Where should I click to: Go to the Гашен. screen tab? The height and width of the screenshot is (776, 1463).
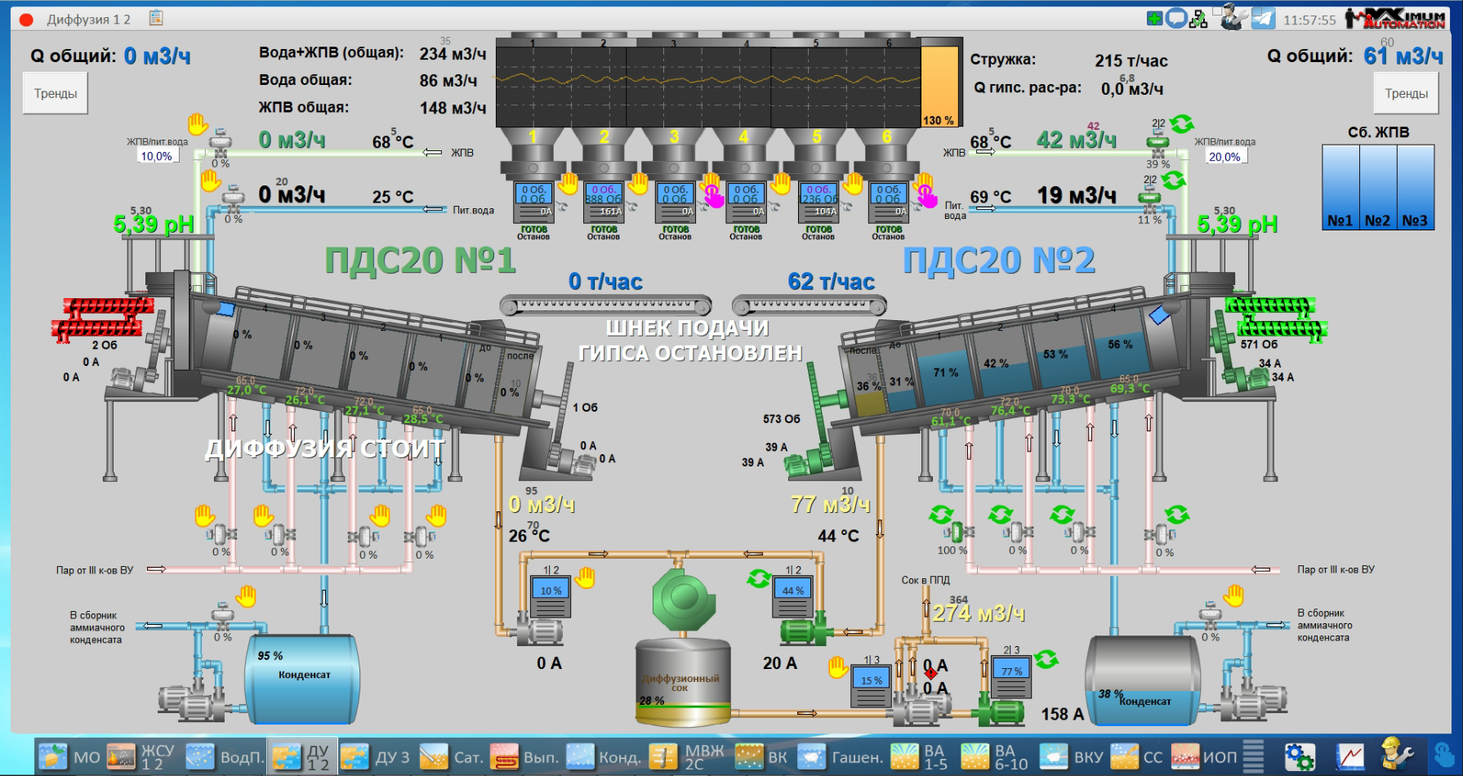(841, 757)
